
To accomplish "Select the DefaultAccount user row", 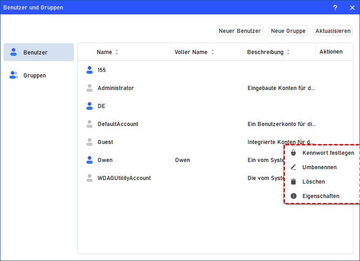I will [118, 124].
